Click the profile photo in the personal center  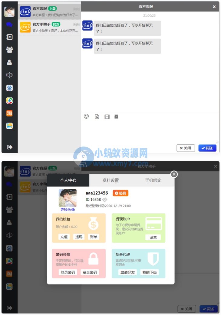coord(68,198)
